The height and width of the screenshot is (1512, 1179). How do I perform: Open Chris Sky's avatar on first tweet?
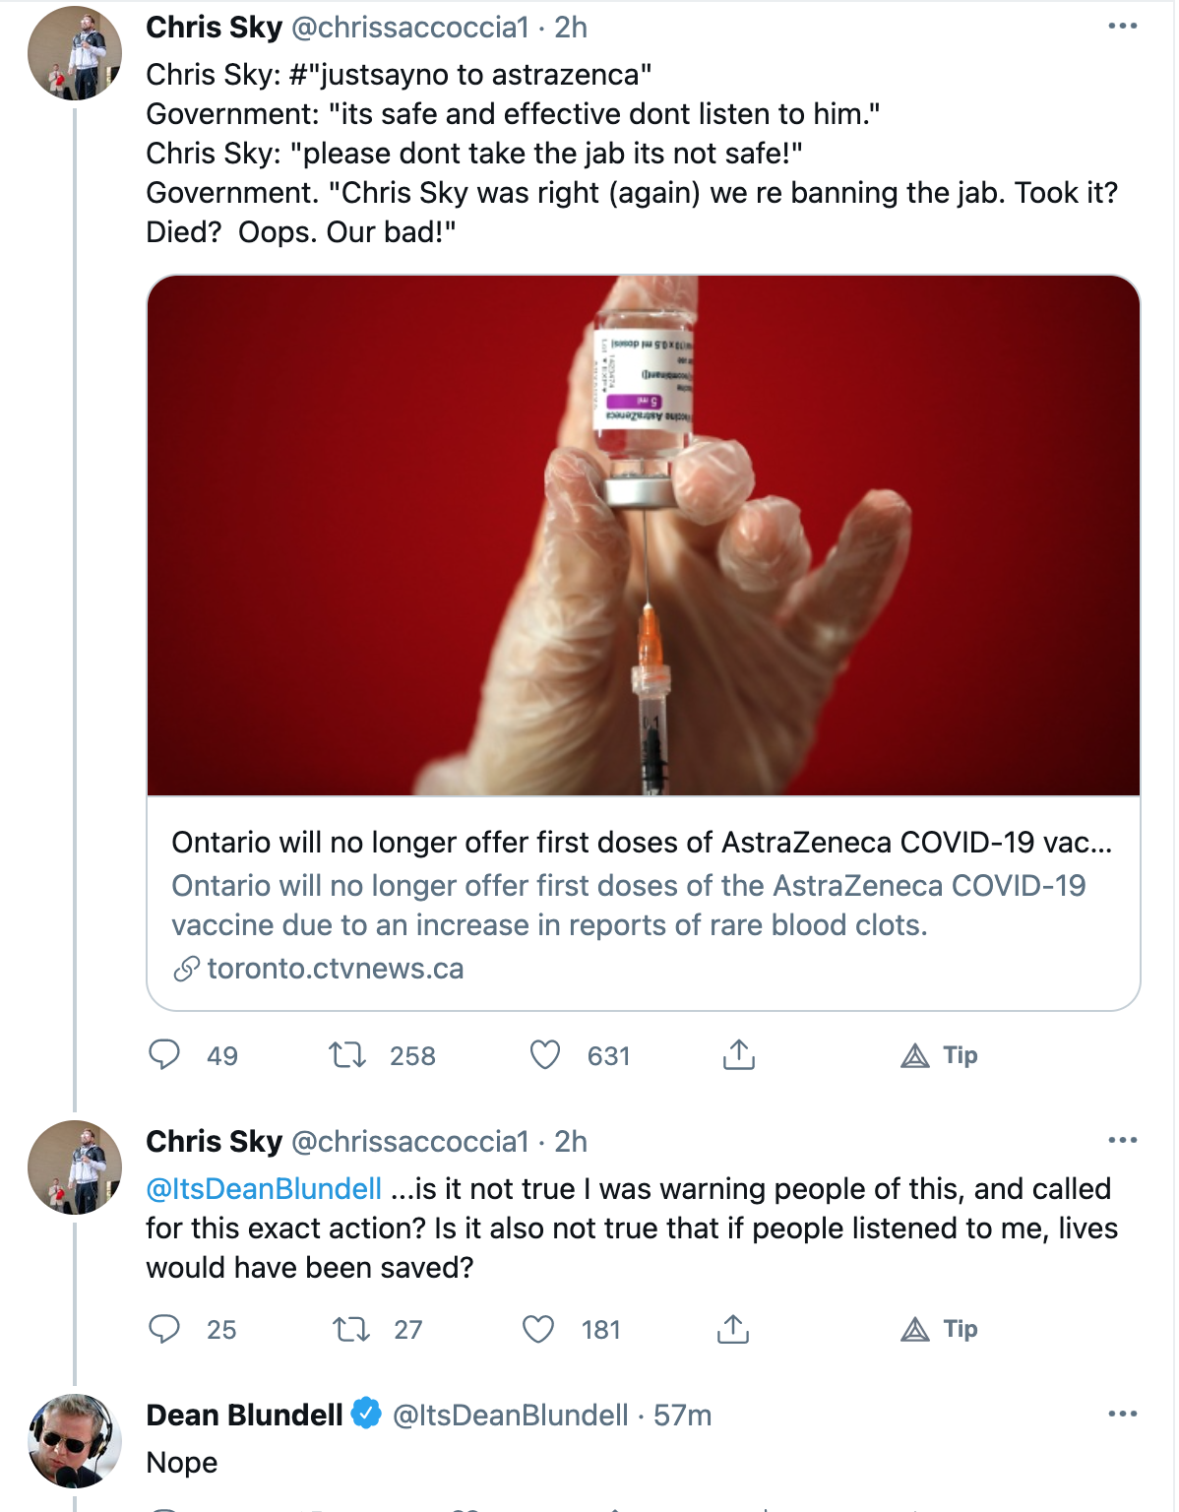[75, 53]
